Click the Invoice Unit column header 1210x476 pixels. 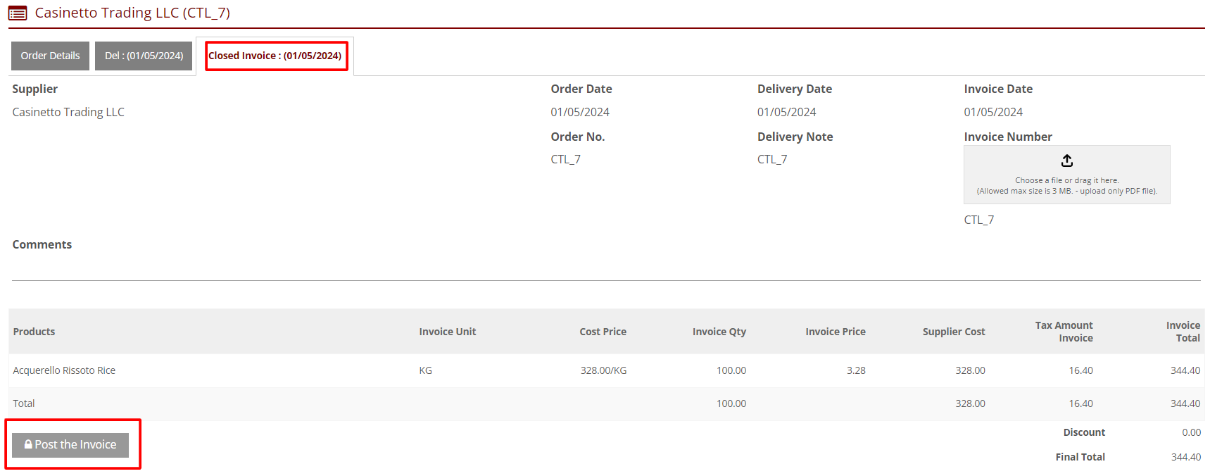point(447,332)
